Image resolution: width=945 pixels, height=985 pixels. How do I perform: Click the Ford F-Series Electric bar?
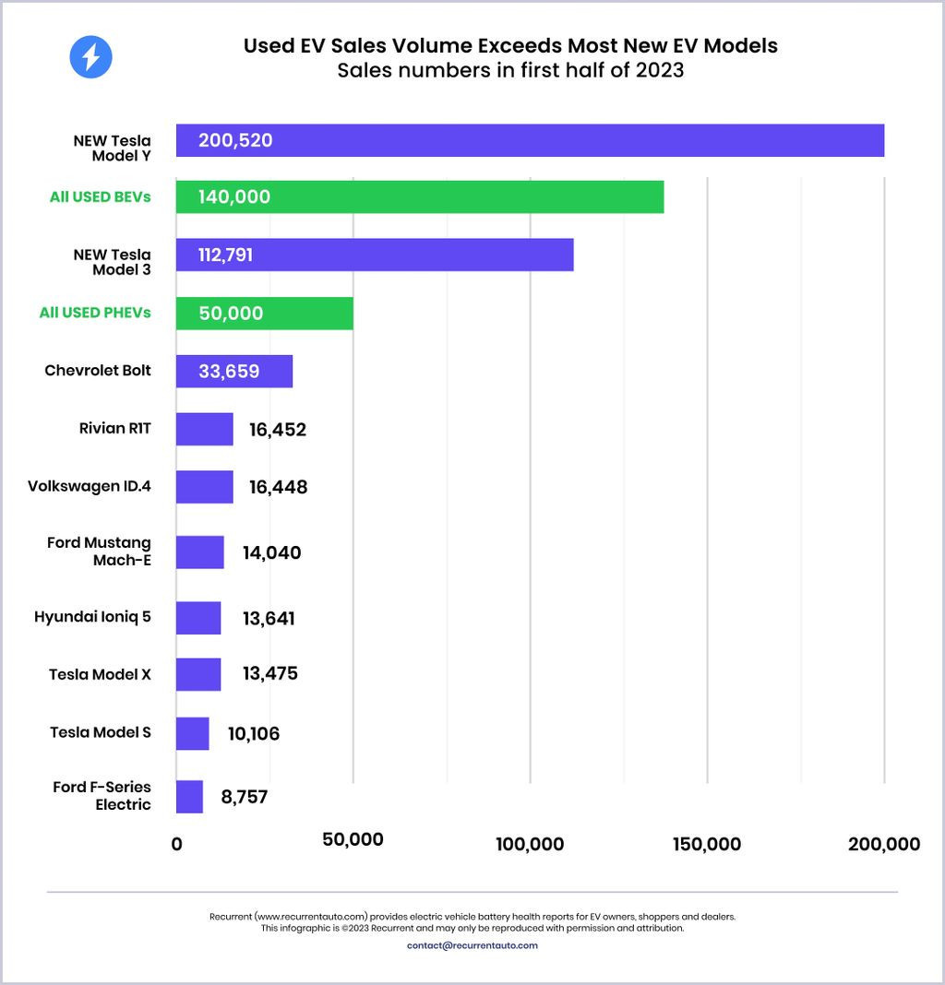[189, 797]
